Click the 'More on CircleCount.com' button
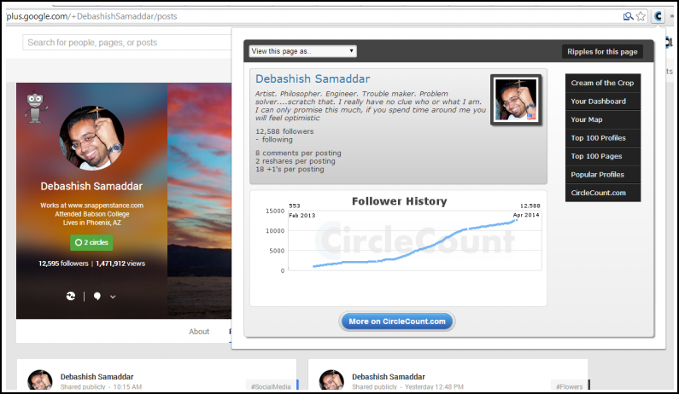 (x=396, y=322)
